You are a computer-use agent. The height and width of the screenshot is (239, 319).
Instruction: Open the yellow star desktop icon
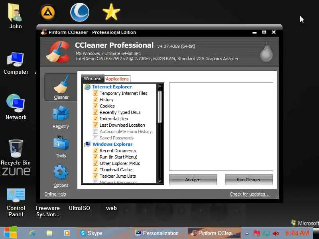tap(111, 12)
